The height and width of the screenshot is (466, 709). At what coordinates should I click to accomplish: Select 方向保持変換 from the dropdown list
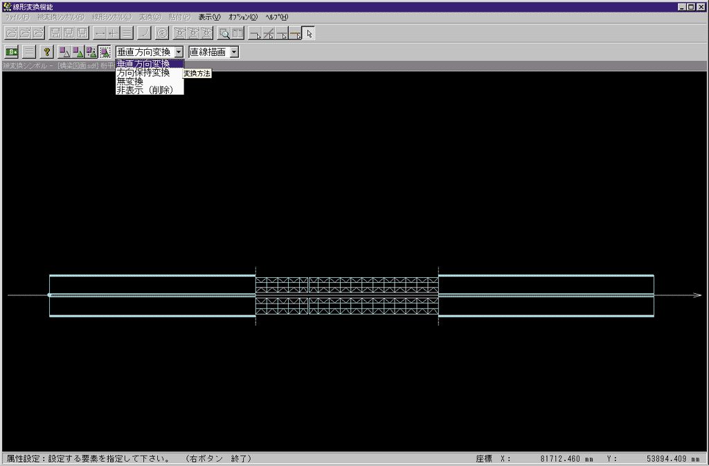click(x=150, y=72)
